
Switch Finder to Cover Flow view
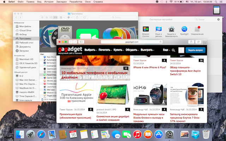click(x=55, y=17)
